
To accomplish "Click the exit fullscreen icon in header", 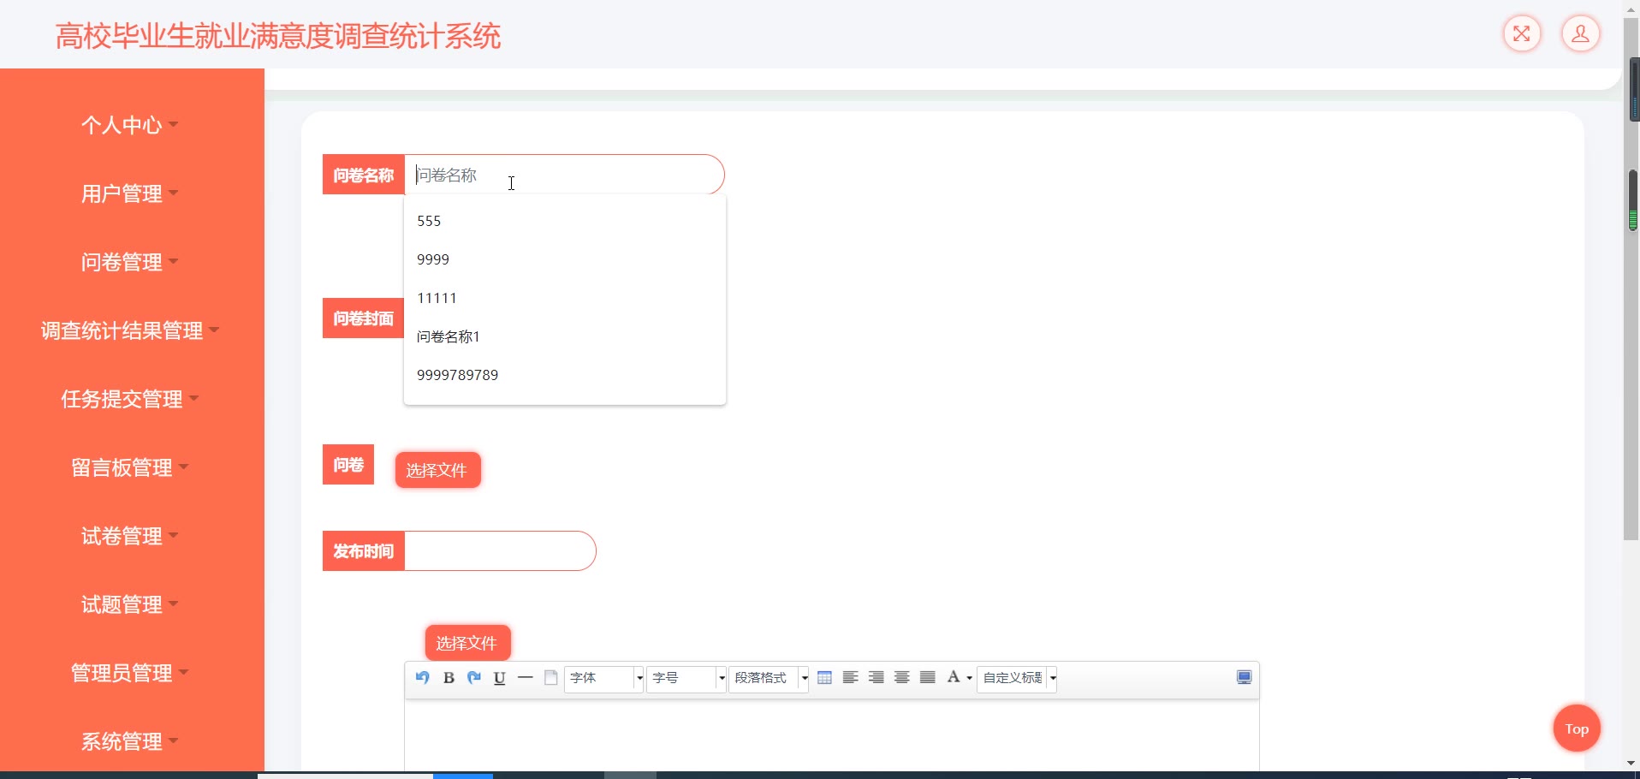I will [1522, 34].
